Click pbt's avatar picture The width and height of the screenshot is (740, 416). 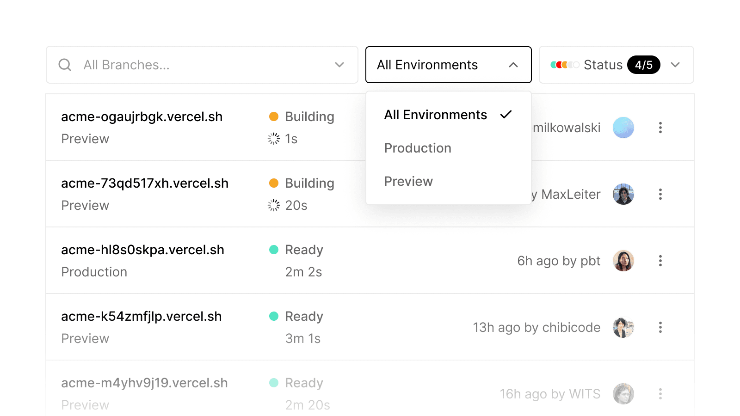[x=623, y=261]
